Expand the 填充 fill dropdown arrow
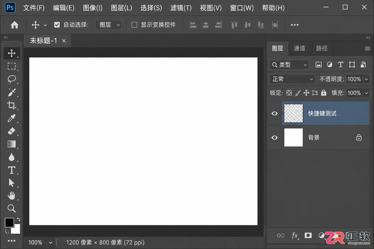 [x=366, y=93]
